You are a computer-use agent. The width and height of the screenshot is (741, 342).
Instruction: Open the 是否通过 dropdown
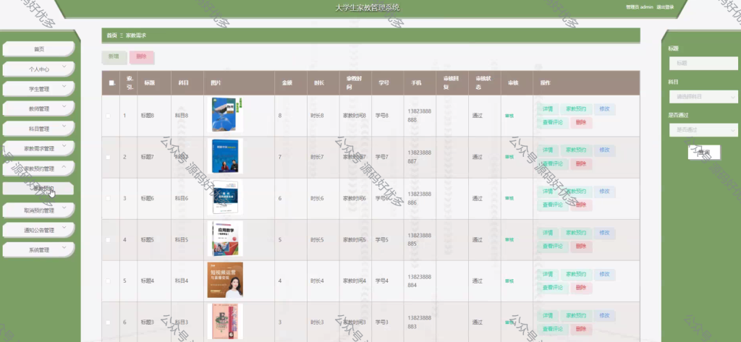click(x=703, y=129)
